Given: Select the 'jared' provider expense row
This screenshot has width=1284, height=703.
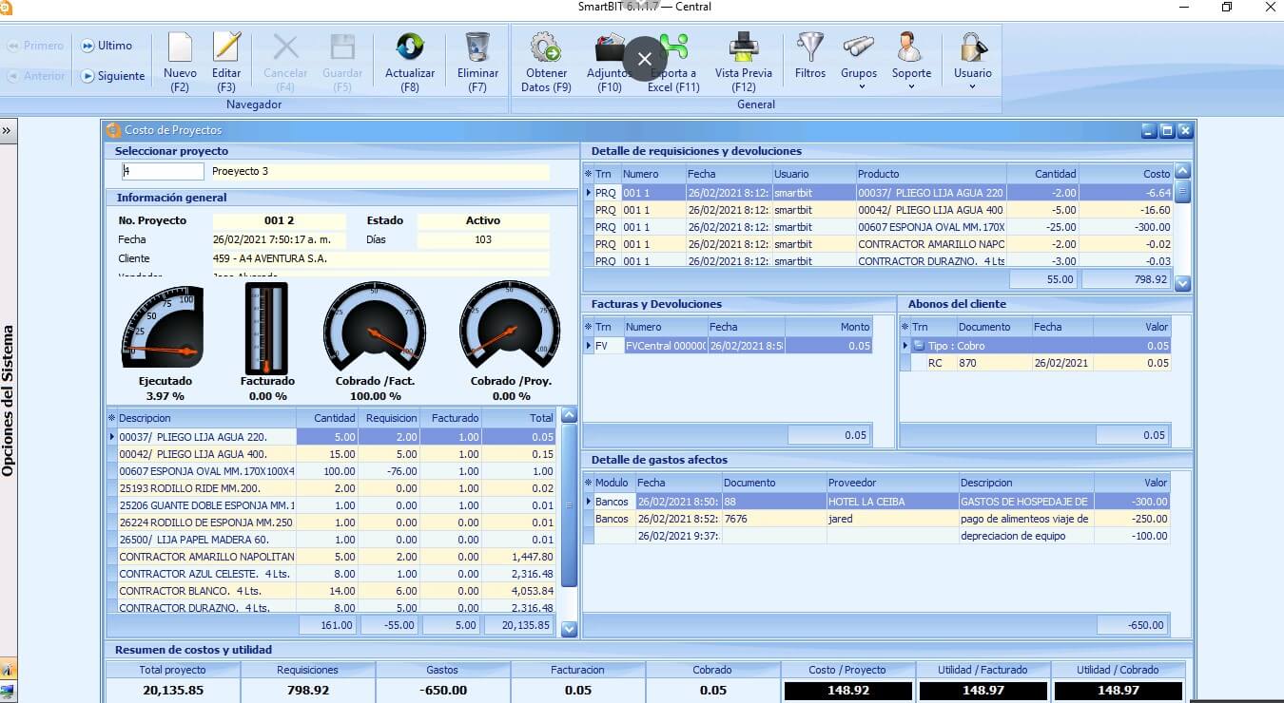Looking at the screenshot, I should [877, 519].
